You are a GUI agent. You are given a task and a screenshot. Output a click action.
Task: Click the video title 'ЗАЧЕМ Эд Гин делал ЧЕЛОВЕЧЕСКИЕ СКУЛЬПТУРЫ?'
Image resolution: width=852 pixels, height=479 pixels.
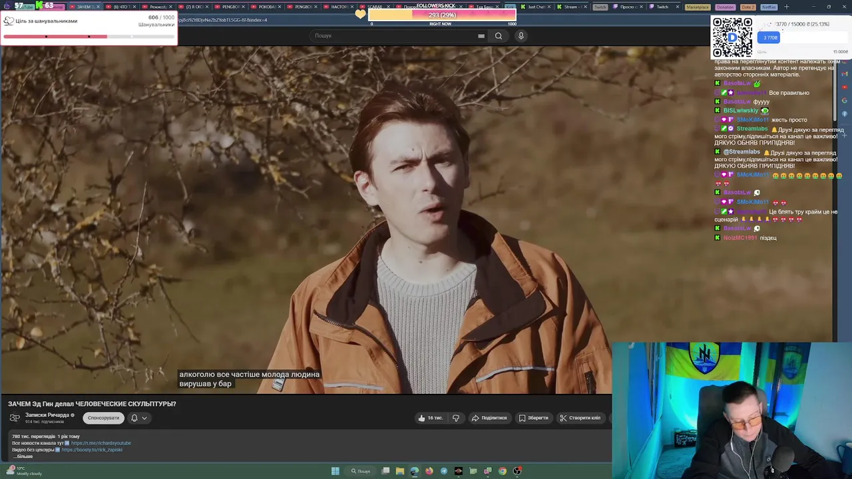pyautogui.click(x=92, y=404)
